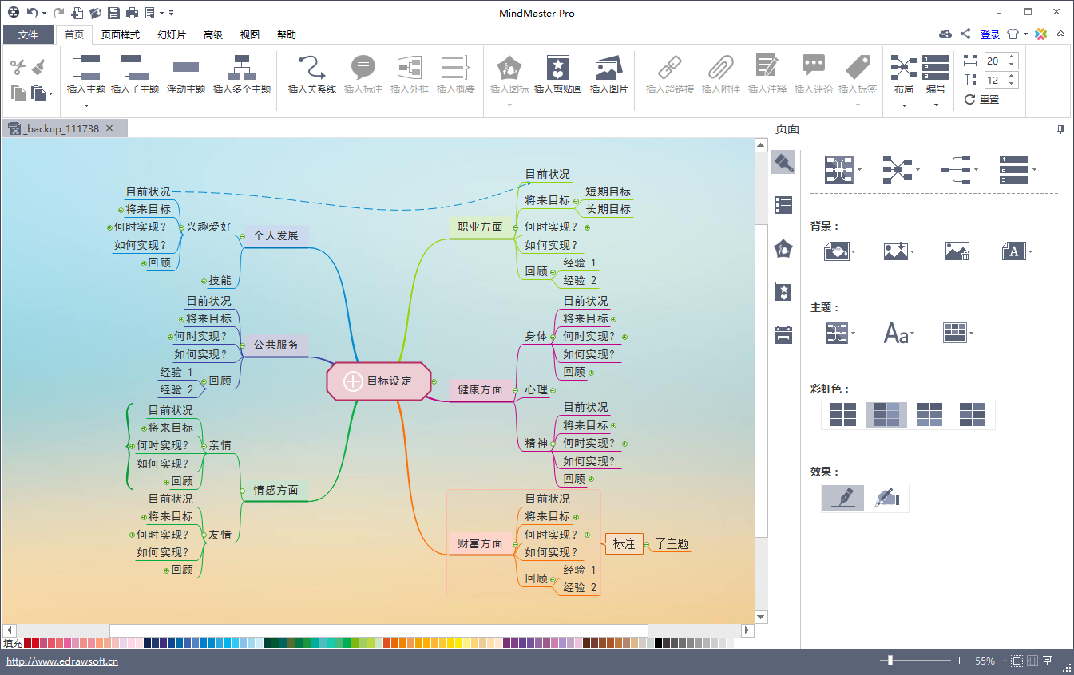This screenshot has width=1074, height=675.
Task: Click the scissors Cut icon
Action: click(18, 67)
